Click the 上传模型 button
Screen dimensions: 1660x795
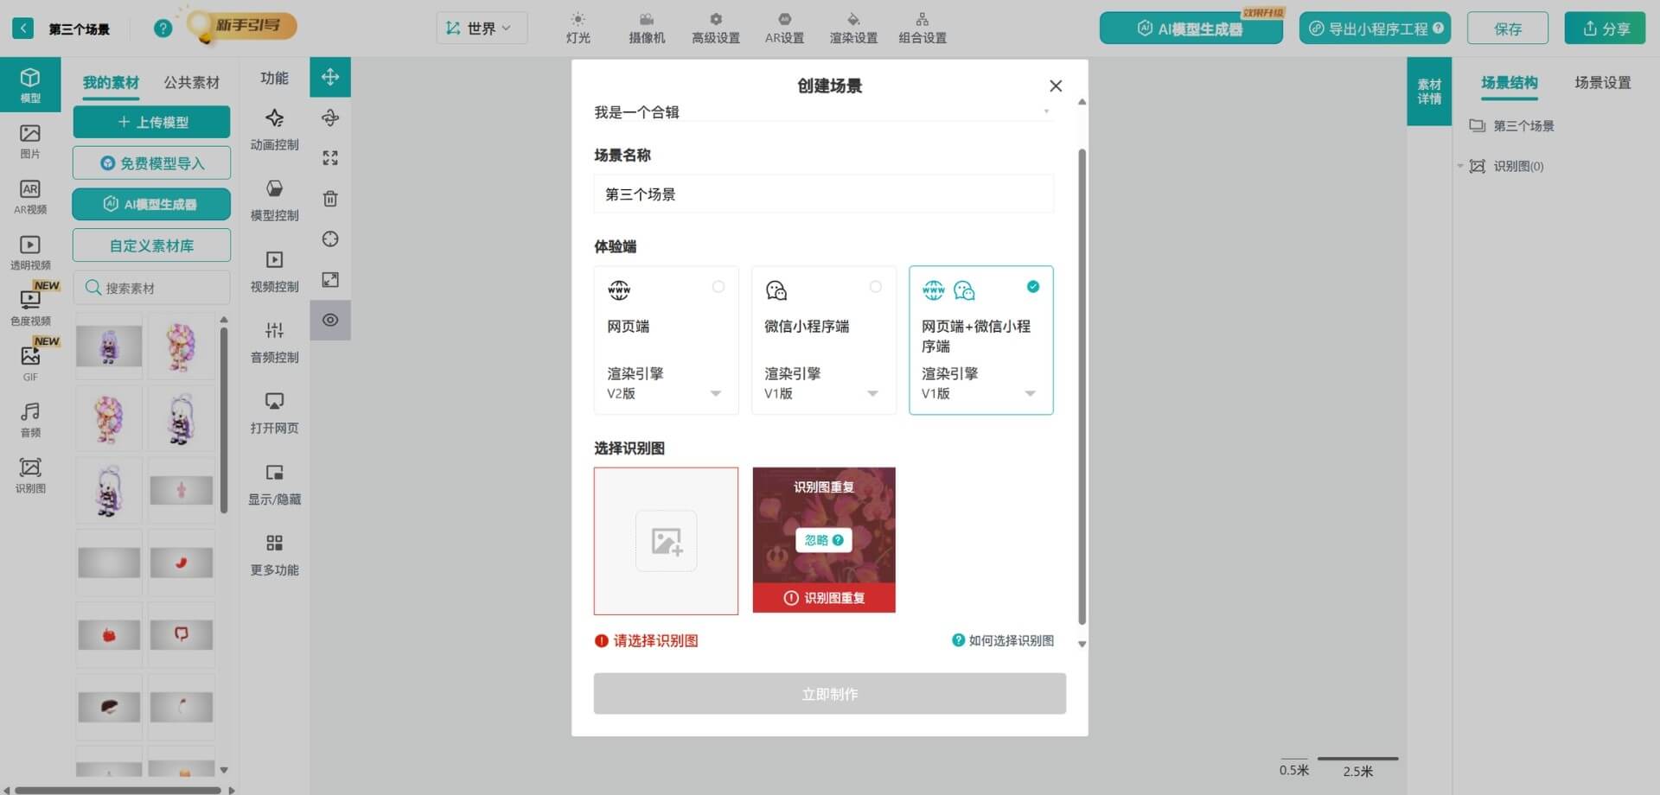click(151, 122)
